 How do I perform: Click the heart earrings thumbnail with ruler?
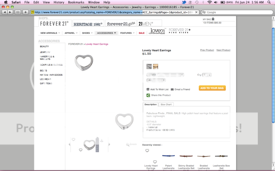91,144
